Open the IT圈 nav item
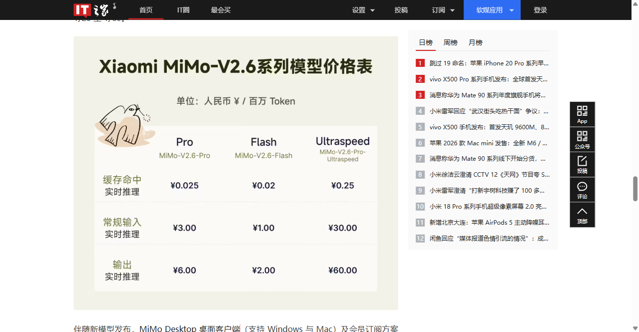This screenshot has height=332, width=639. coord(183,10)
